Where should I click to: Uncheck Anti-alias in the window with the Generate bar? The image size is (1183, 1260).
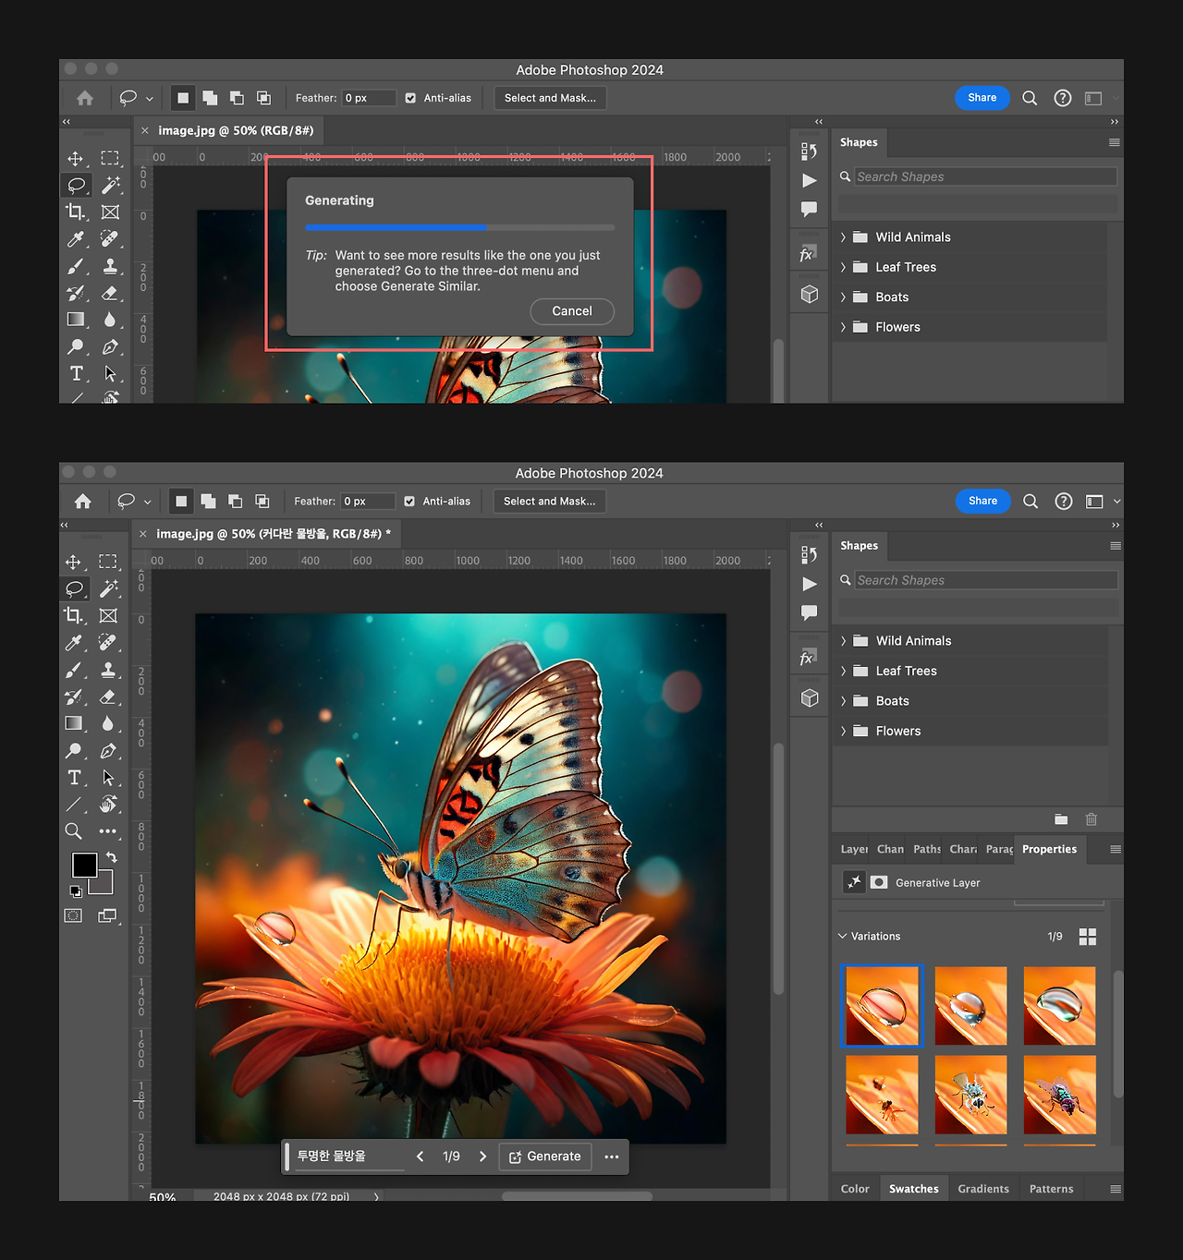(409, 502)
